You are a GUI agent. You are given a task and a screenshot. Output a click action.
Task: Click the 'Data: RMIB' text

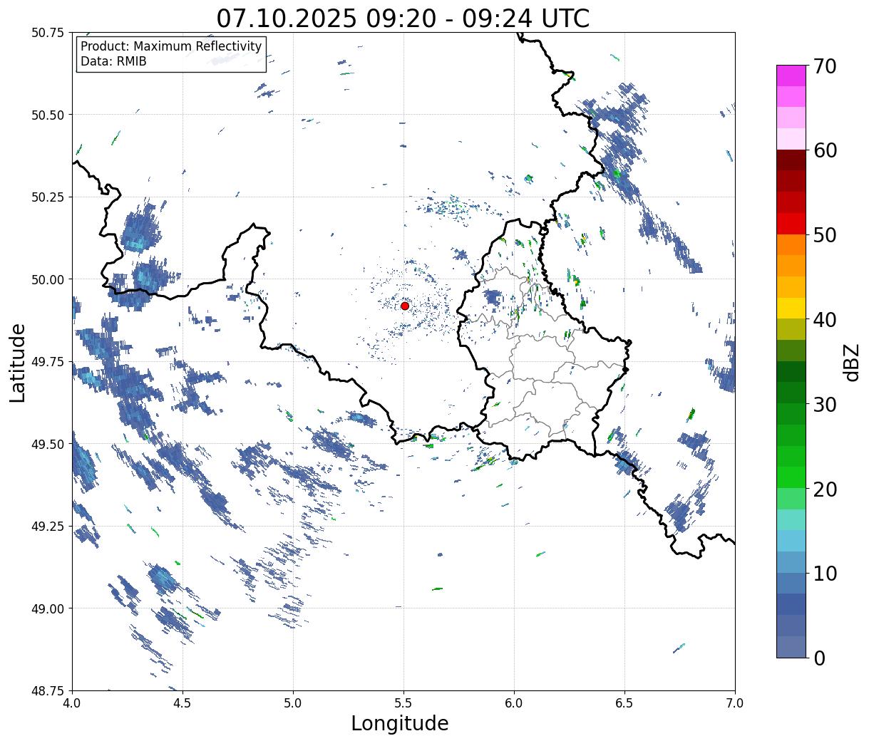tap(113, 61)
